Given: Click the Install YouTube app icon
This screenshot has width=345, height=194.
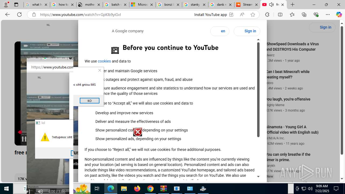Looking at the screenshot, I should click(231, 15).
